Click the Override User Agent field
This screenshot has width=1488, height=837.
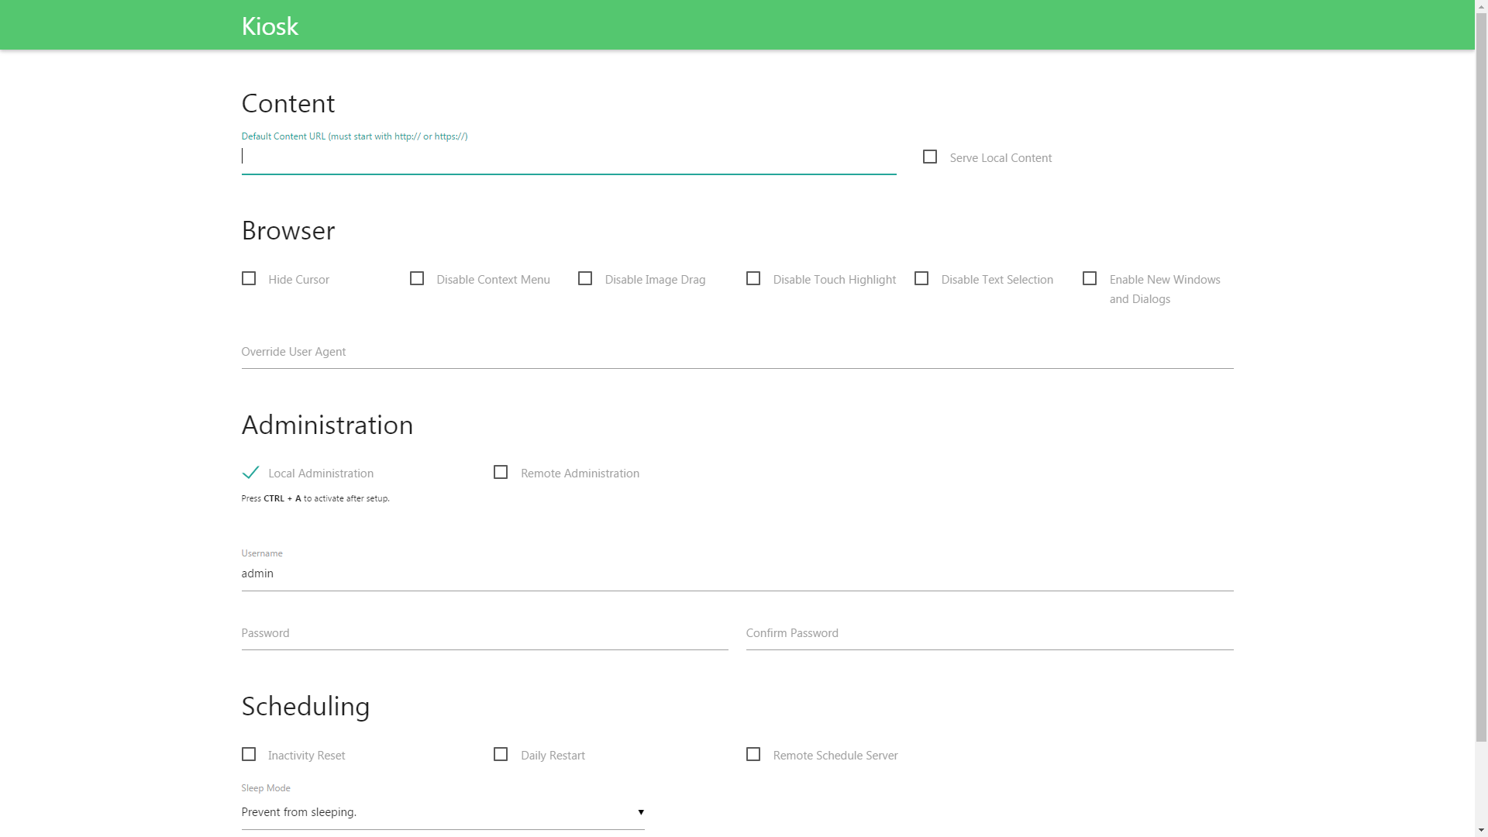(736, 353)
